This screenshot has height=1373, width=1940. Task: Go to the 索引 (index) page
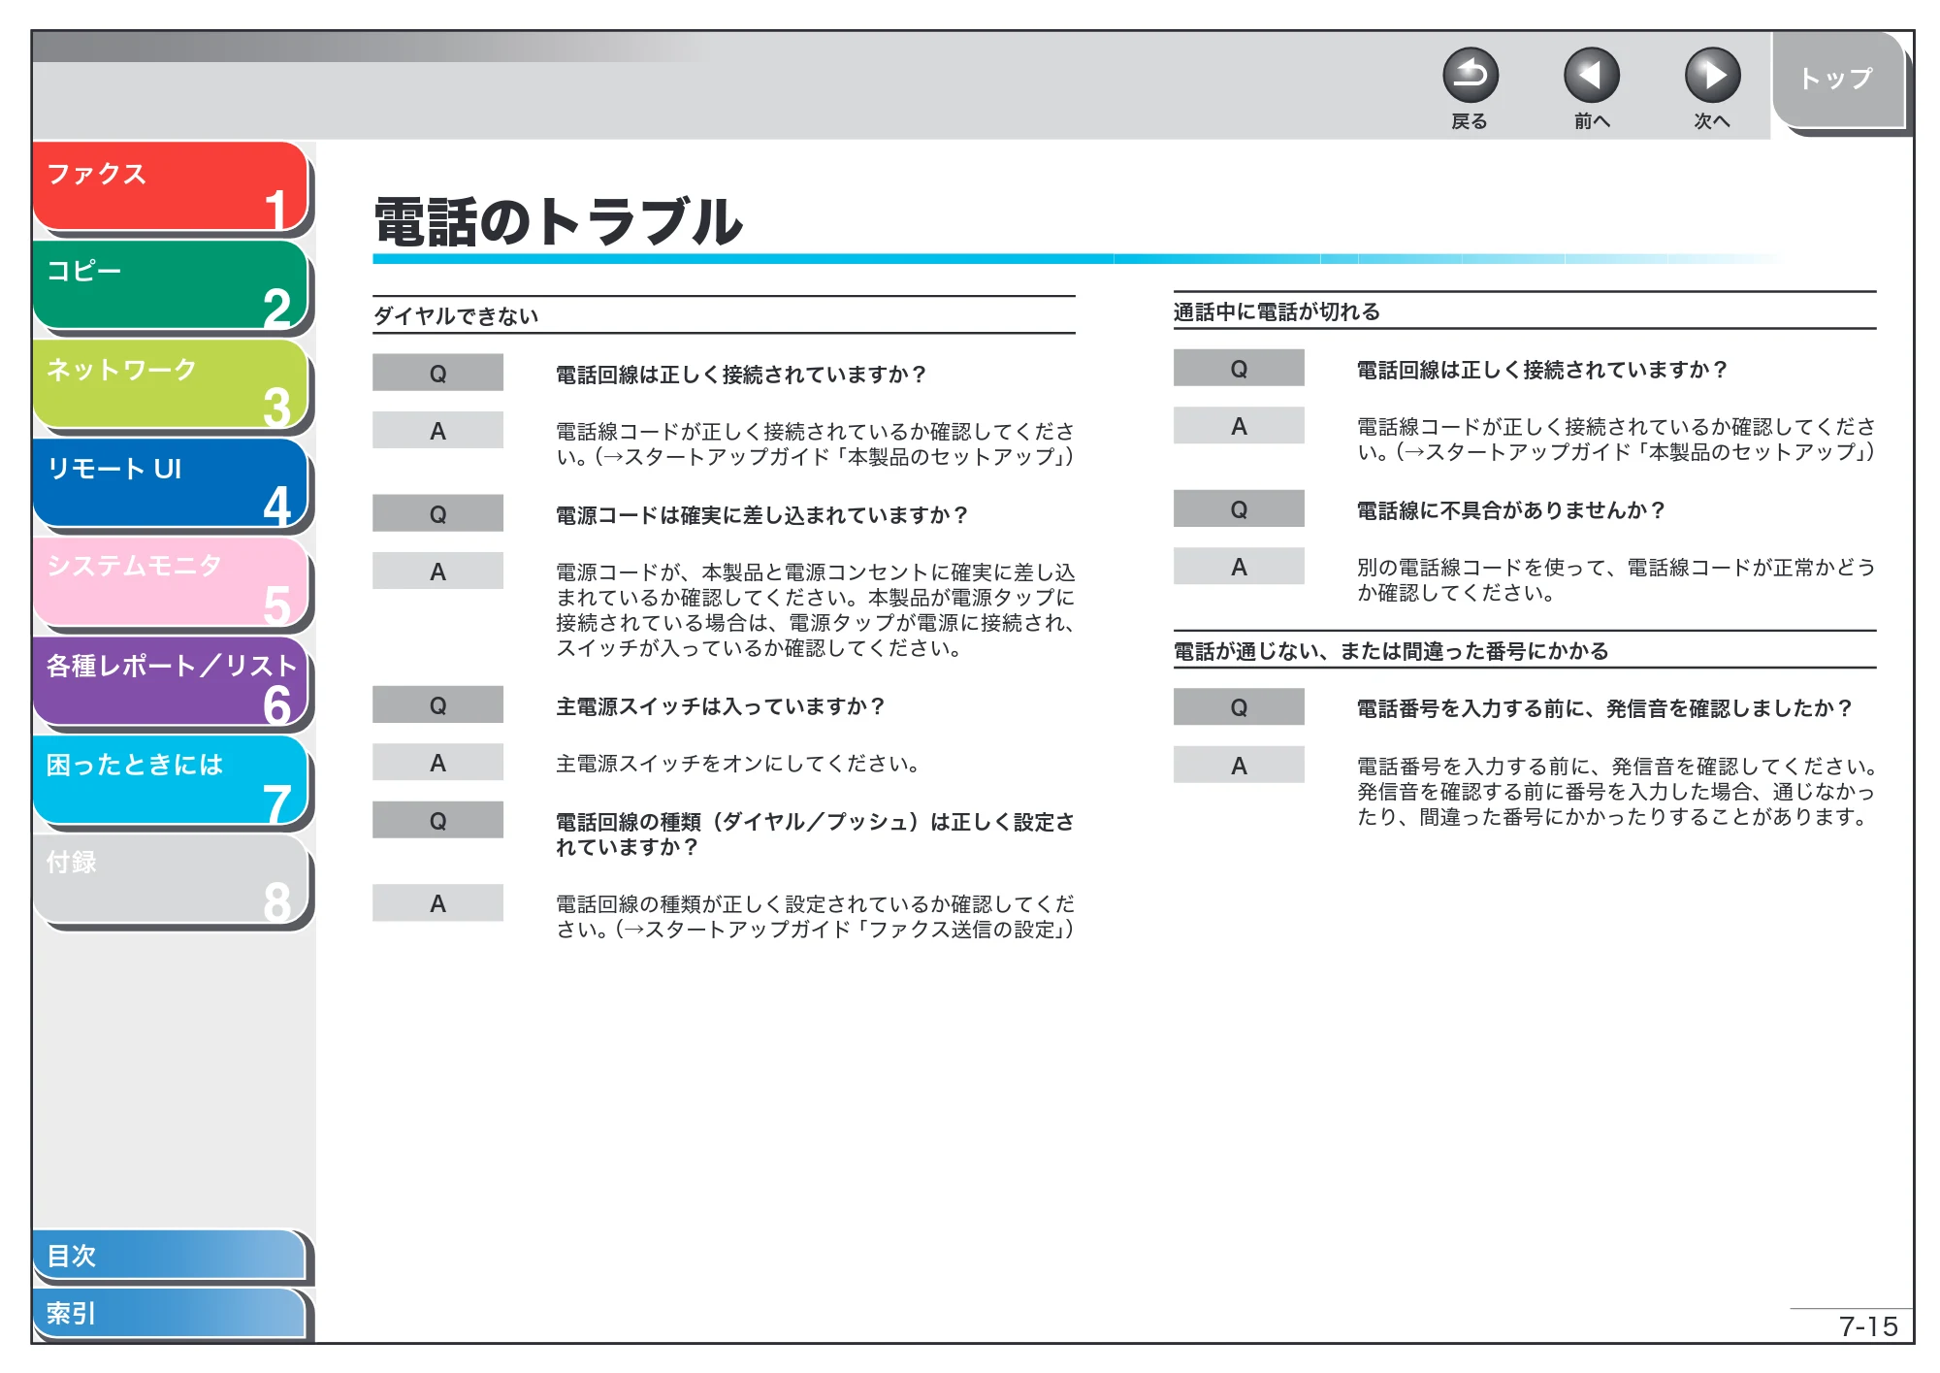click(170, 1313)
